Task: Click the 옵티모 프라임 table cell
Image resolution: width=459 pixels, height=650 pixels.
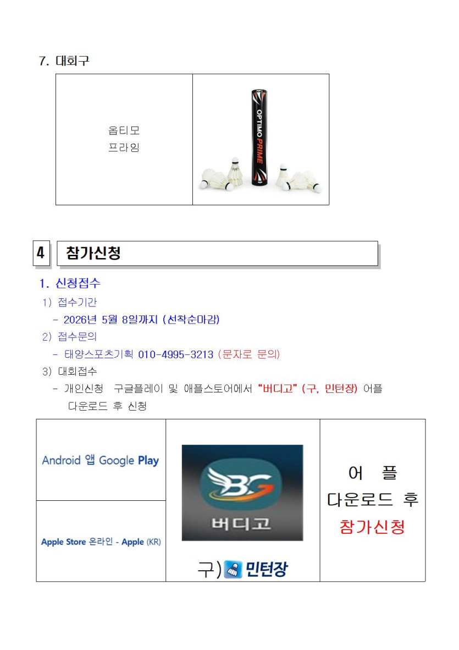Action: (124, 139)
